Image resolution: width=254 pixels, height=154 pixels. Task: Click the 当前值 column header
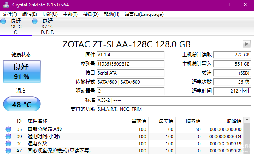click(x=135, y=121)
